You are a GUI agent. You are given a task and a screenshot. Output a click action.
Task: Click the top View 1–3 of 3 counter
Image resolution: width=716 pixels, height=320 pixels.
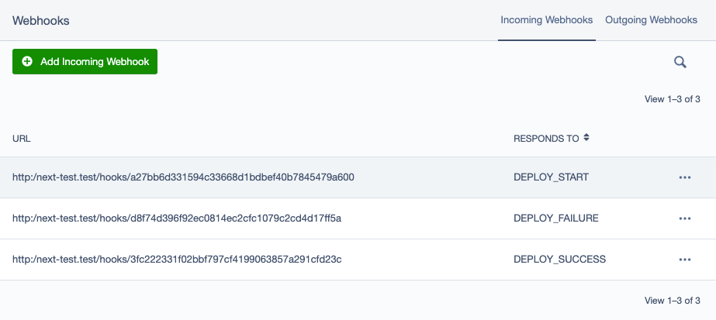(x=672, y=99)
